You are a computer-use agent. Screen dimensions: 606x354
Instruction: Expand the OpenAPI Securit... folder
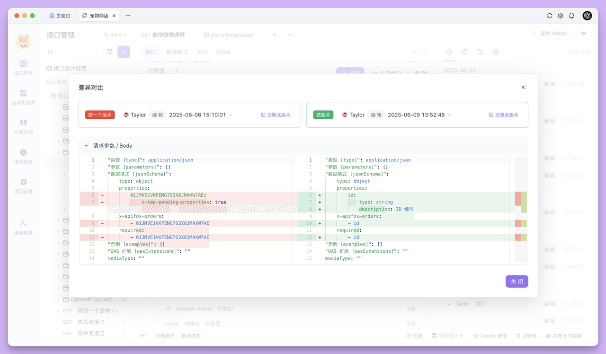click(59, 300)
